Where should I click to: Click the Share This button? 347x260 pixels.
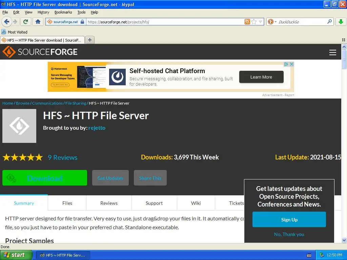click(x=150, y=178)
